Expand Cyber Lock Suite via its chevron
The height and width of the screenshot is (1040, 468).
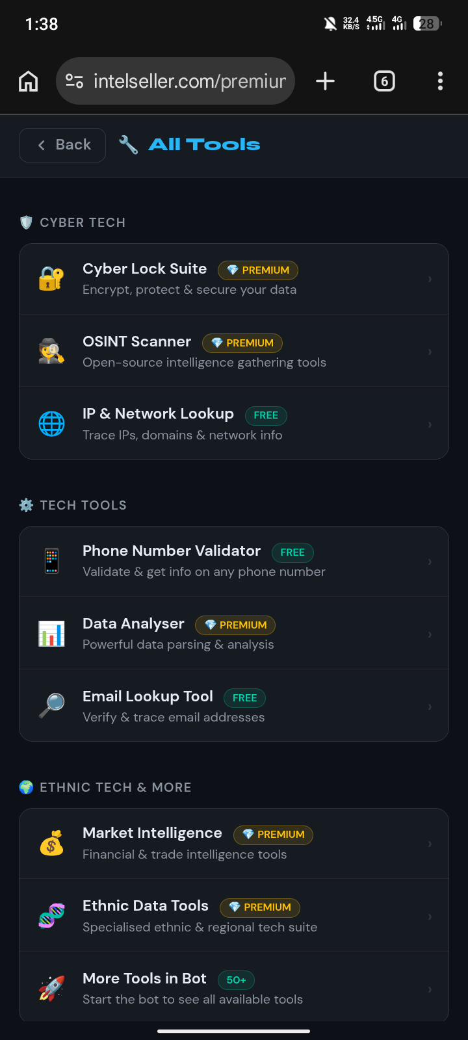pos(430,279)
